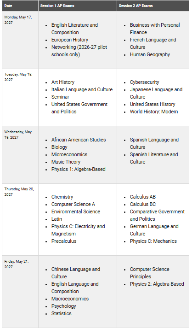Select English Literature and Composition exam entry
192x329 pixels.
coord(74,29)
